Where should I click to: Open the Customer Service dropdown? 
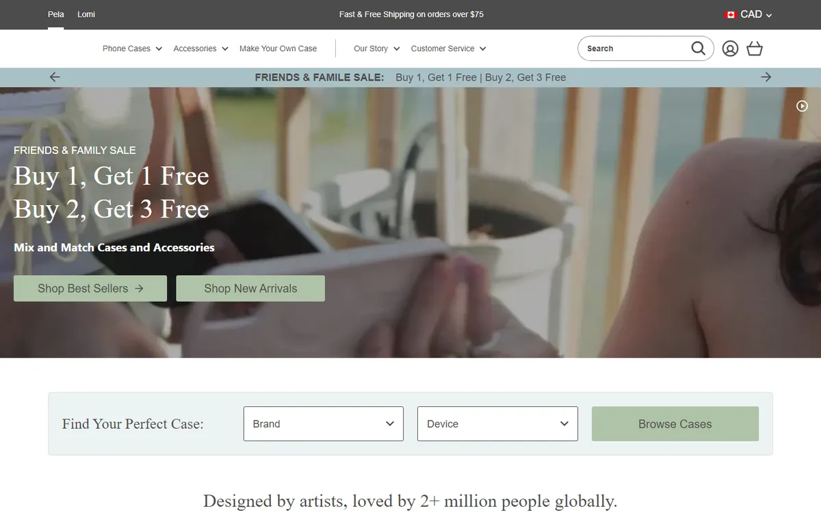pos(448,49)
